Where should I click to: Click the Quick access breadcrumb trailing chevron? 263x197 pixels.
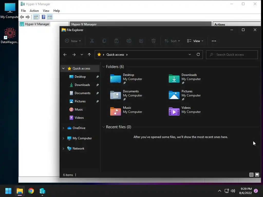(x=127, y=55)
